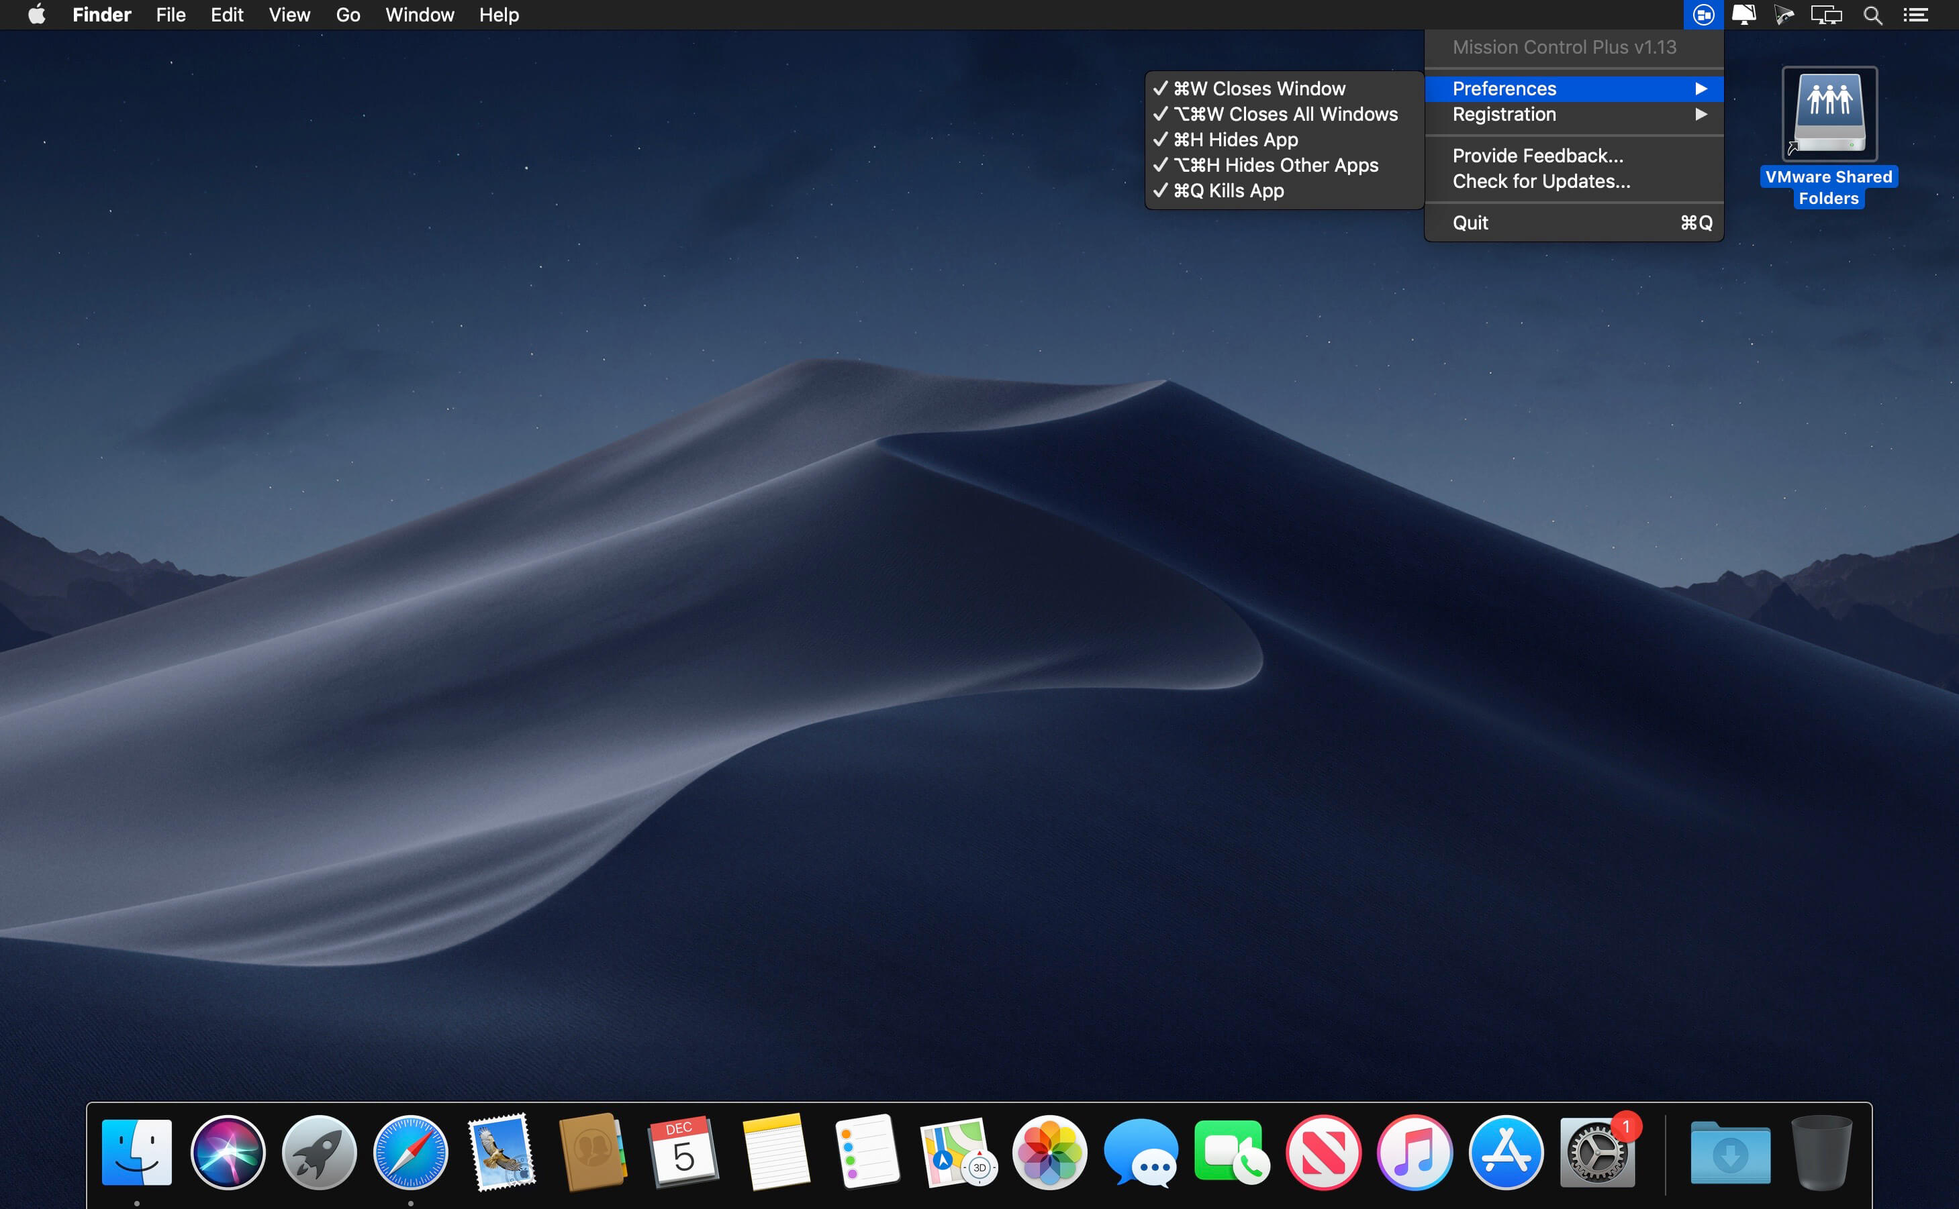Open Notification Center list icon
1959x1209 pixels.
[1916, 14]
